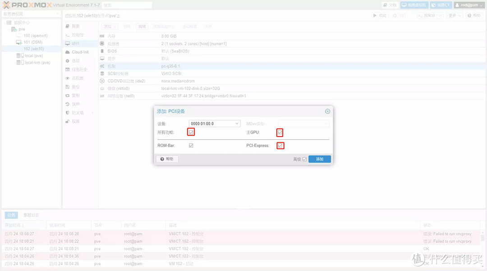The height and width of the screenshot is (271, 487).
Task: Collapse the pve node in the tree
Action: pos(9,29)
